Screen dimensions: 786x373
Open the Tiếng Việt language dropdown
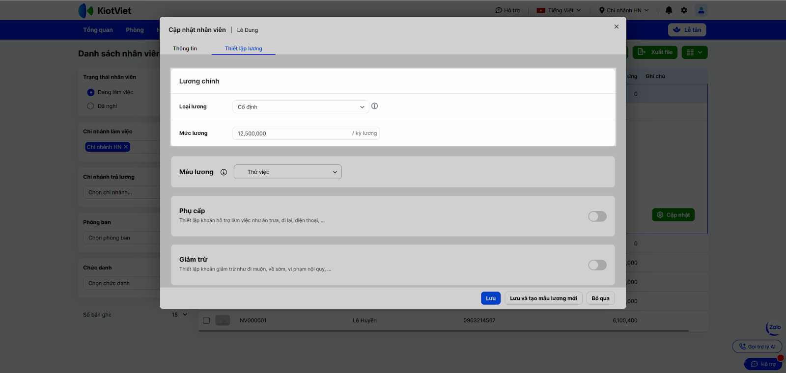(x=559, y=10)
